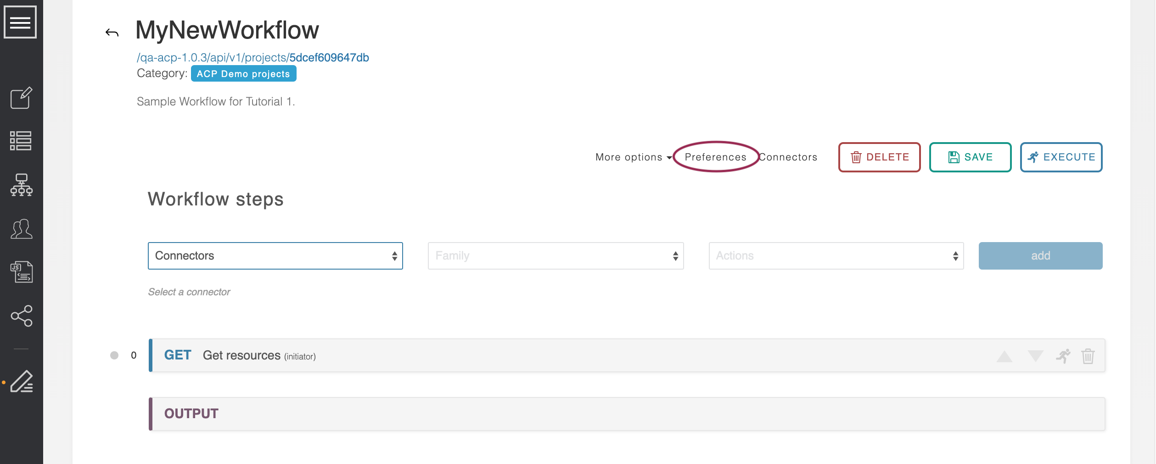Viewport: 1156px width, 464px height.
Task: Open the hamburger menu
Action: (x=20, y=22)
